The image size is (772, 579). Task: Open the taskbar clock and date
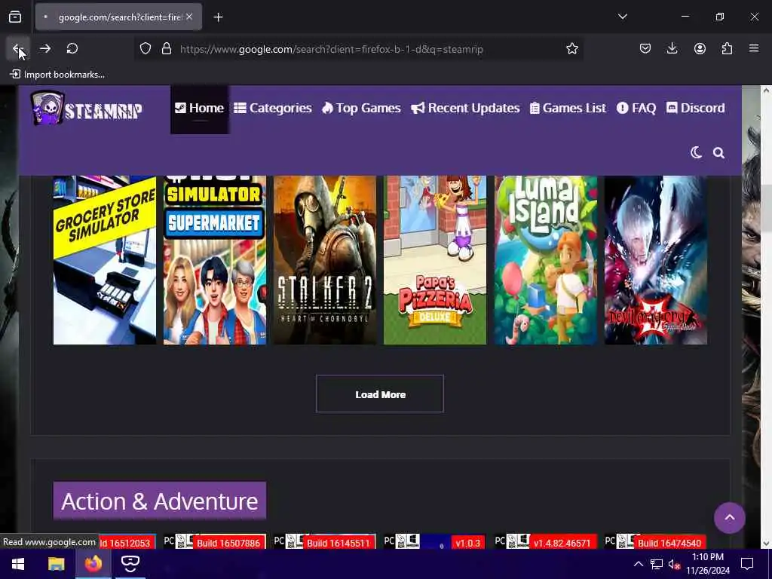click(x=708, y=564)
